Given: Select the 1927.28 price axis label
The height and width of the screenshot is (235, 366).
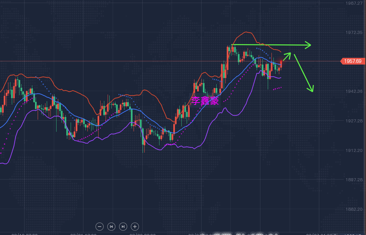Looking at the screenshot, I should [x=354, y=121].
